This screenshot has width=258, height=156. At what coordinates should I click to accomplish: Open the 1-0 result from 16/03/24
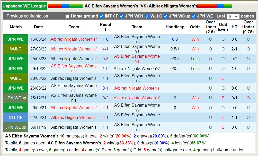coord(105,39)
